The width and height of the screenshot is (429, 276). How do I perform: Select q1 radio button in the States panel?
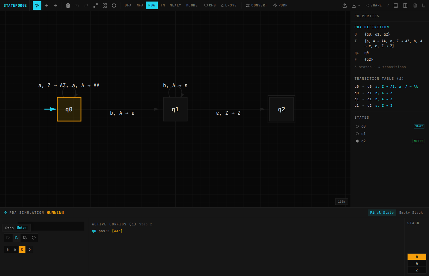coord(357,133)
